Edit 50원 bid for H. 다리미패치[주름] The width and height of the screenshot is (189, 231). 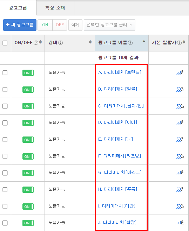(x=180, y=189)
